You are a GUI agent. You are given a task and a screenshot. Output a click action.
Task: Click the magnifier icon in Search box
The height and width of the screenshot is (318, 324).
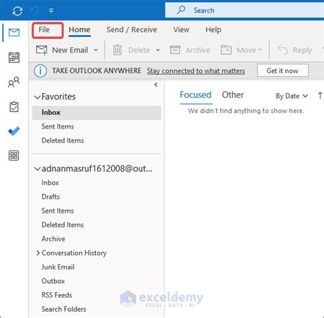click(181, 10)
